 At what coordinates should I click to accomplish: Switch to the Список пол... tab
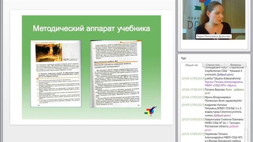click(213, 65)
